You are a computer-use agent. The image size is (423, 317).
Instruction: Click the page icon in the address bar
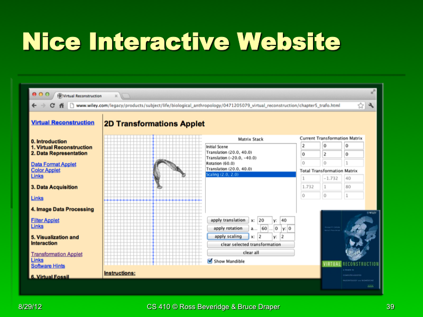pos(71,105)
